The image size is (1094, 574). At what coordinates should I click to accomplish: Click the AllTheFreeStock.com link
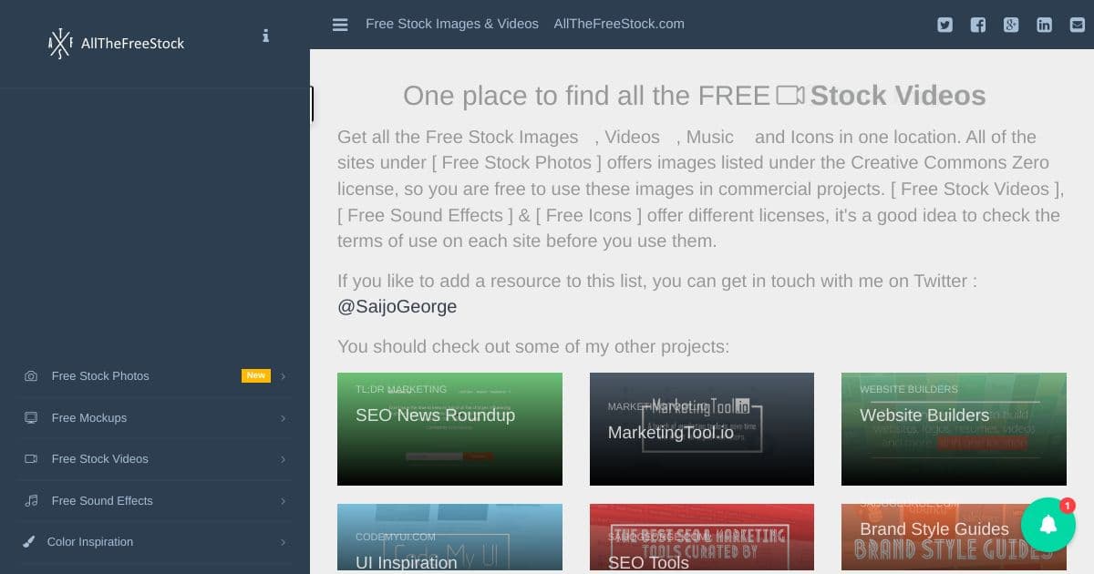coord(619,24)
